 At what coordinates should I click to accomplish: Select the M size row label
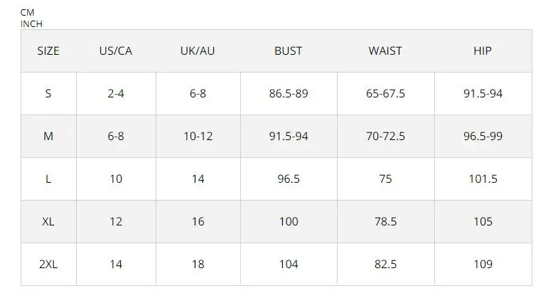coord(48,137)
